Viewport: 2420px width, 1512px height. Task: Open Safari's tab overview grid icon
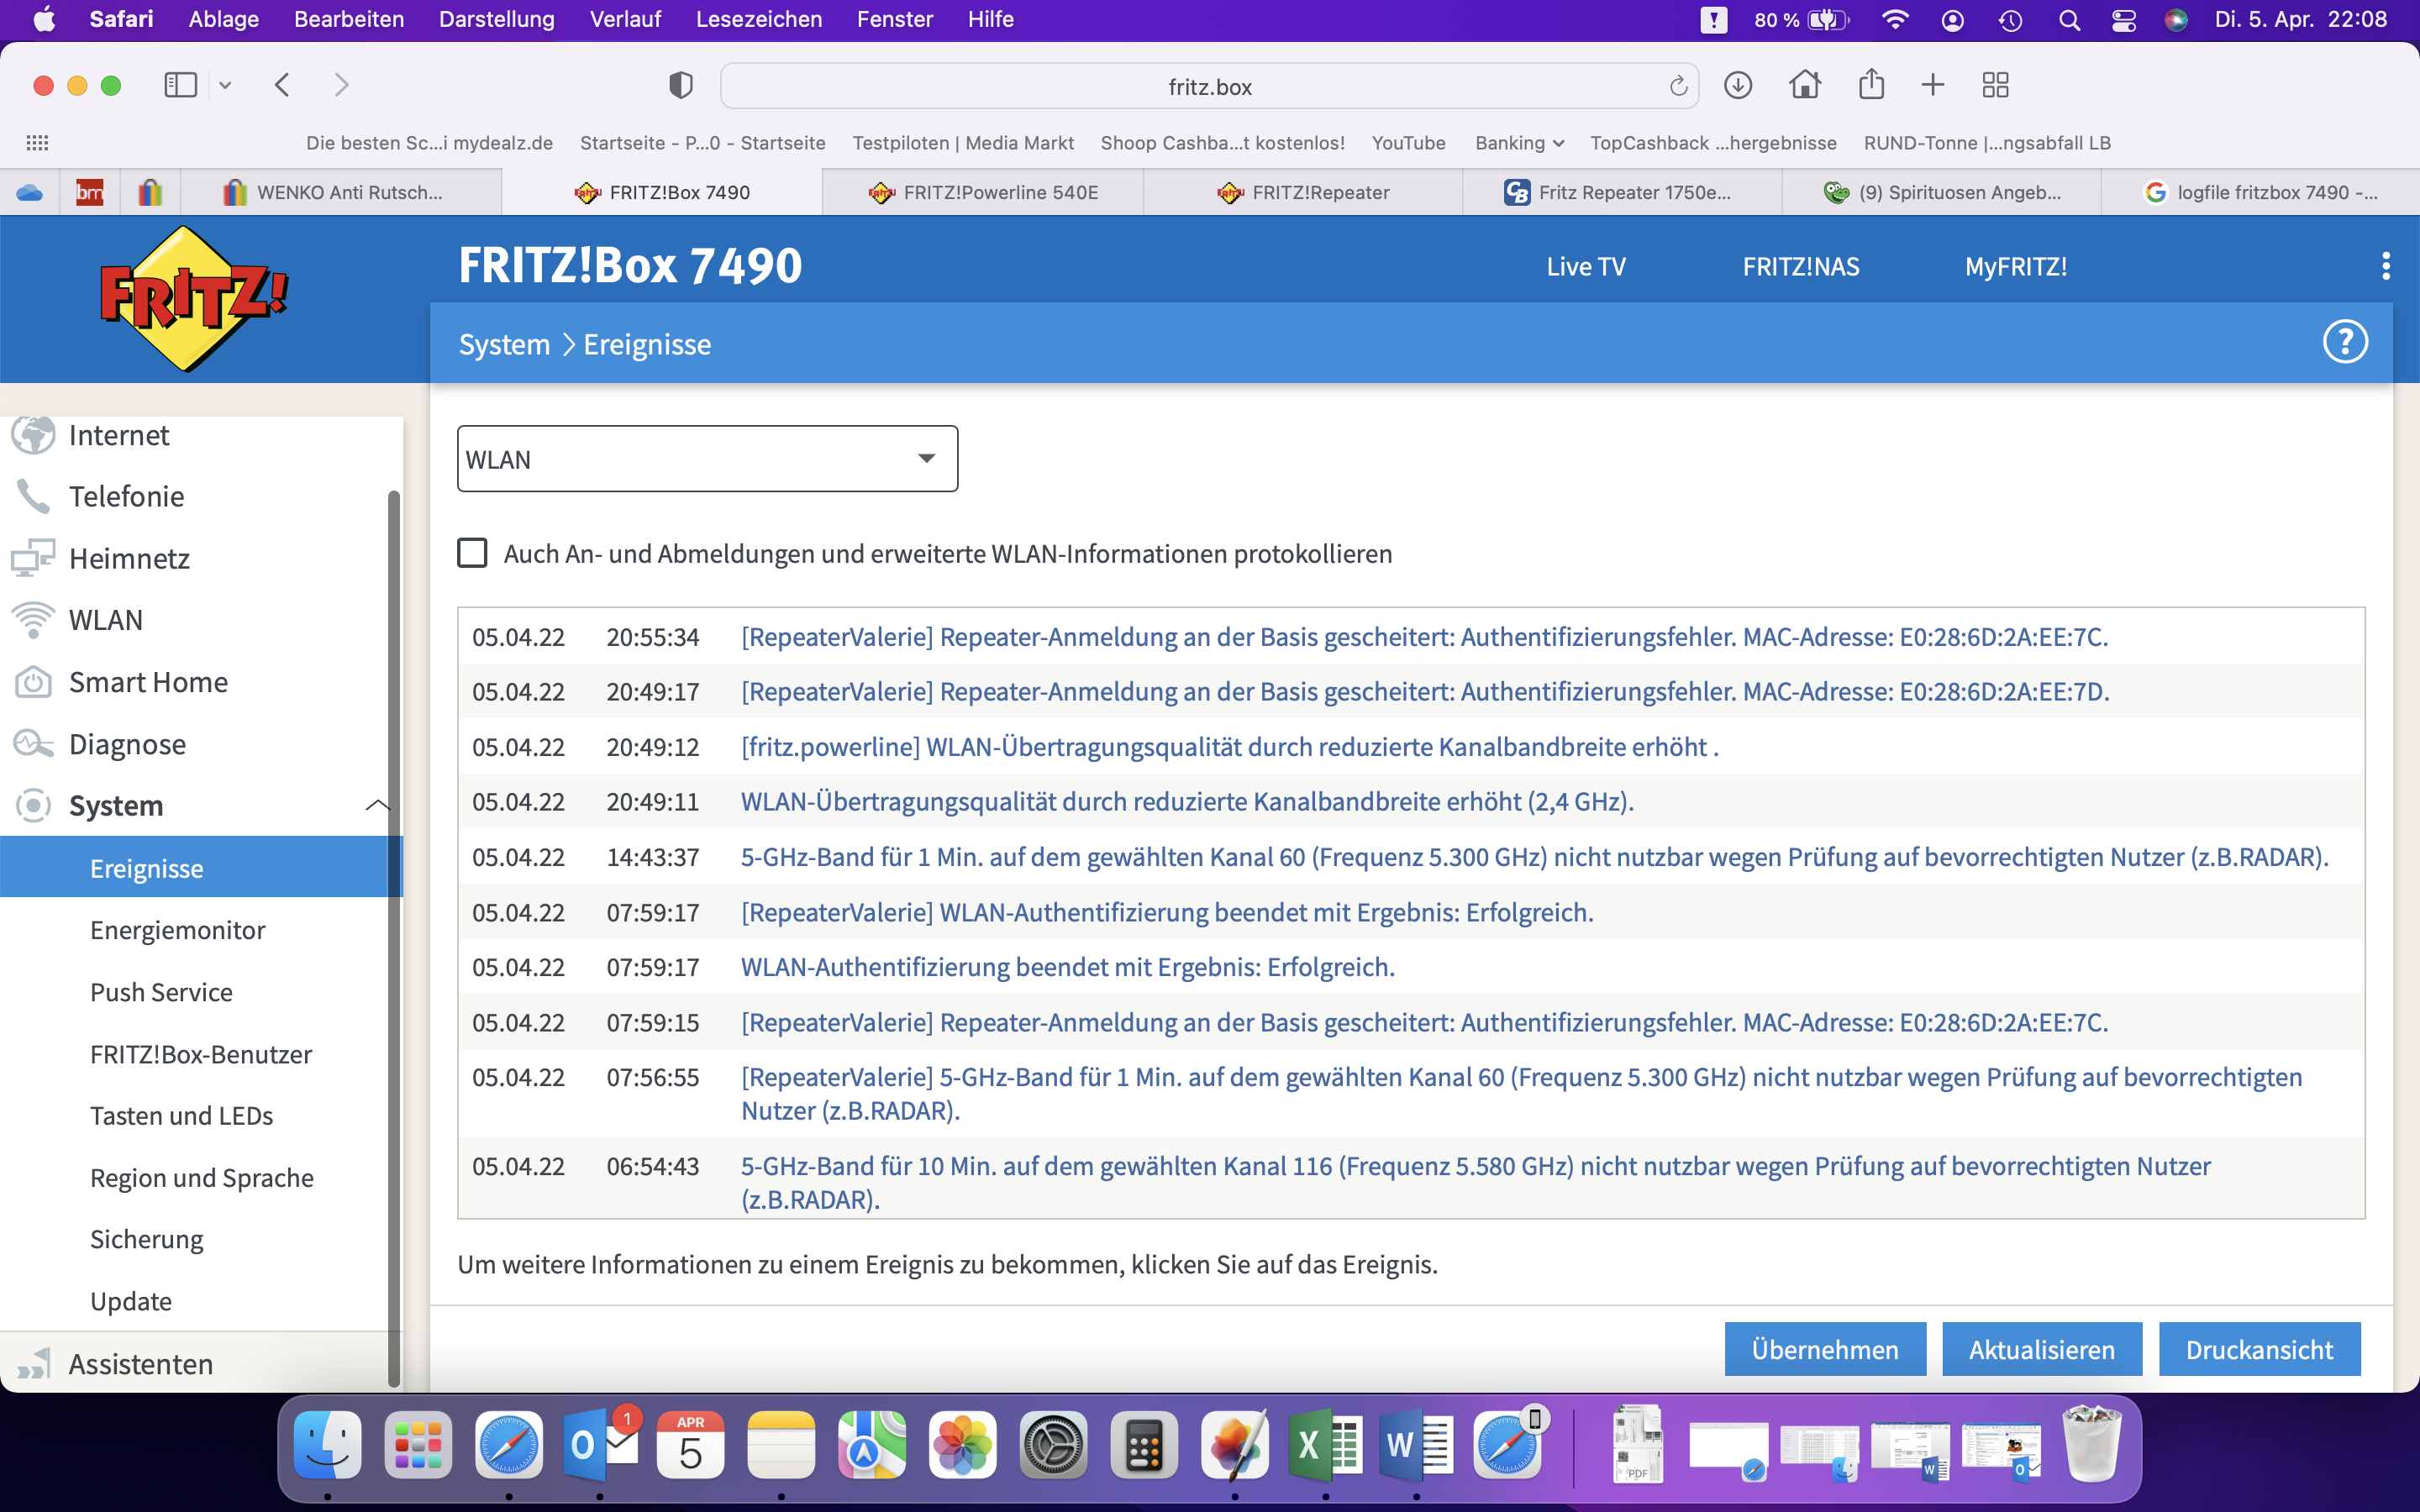[1995, 86]
